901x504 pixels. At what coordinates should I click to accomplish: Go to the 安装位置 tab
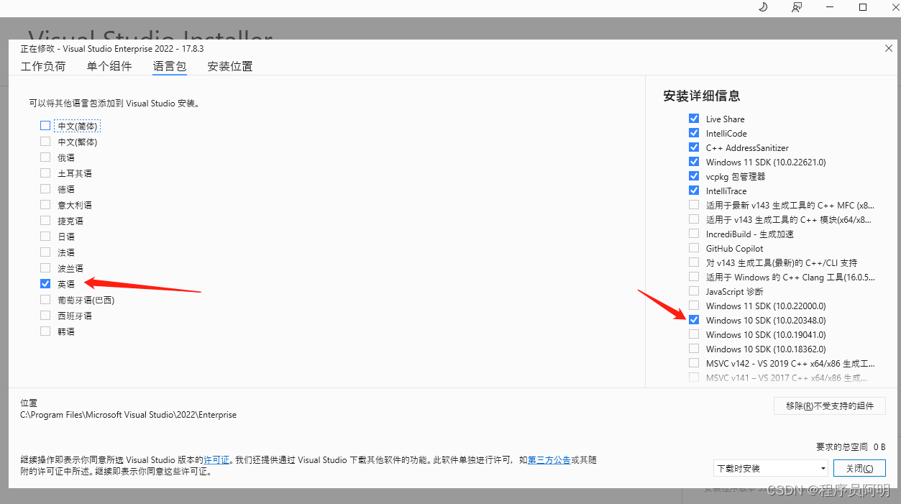click(x=230, y=66)
